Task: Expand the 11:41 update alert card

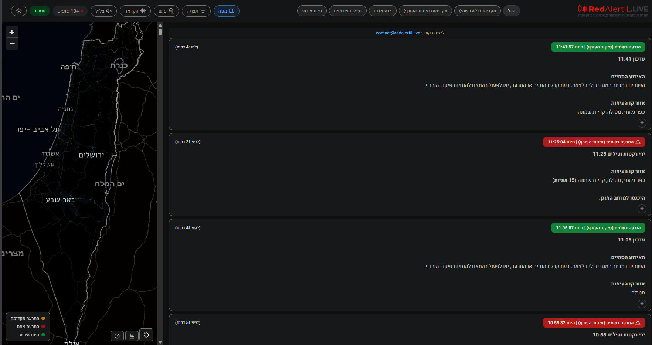Action: [642, 123]
